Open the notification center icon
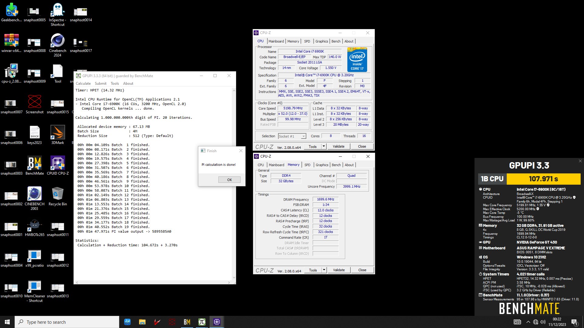584x328 pixels. (x=575, y=322)
